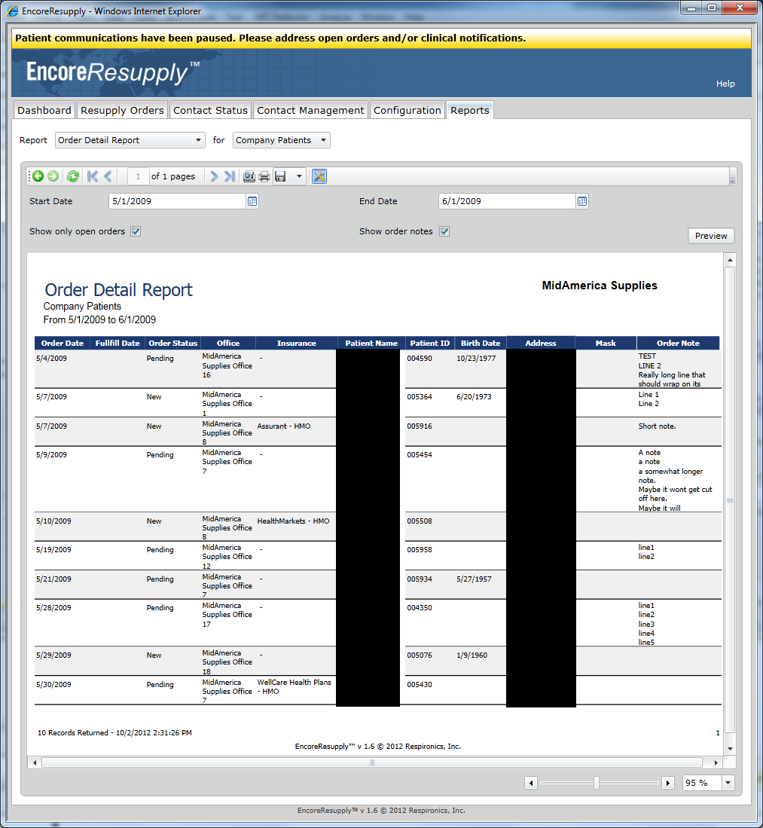763x828 pixels.
Task: Go to previous report page
Action: 108,176
